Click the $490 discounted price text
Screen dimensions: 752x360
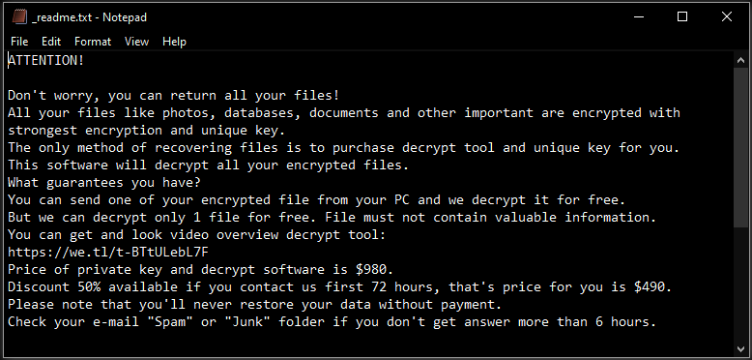pos(653,287)
